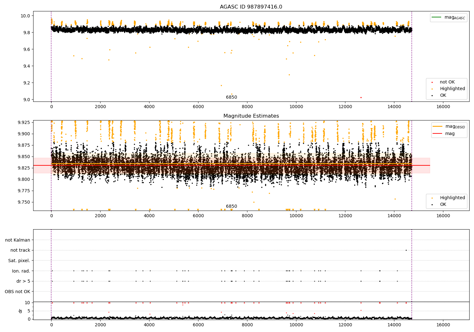Screen dimensions: 474x332
Task: Click orange mag OBSID legend line swatch
Action: pos(438,126)
